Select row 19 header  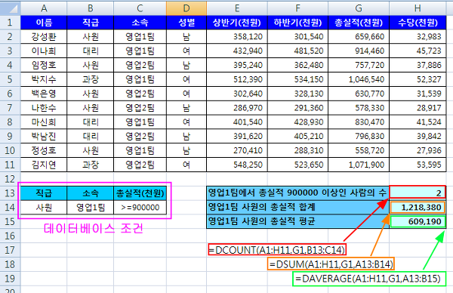(10, 279)
